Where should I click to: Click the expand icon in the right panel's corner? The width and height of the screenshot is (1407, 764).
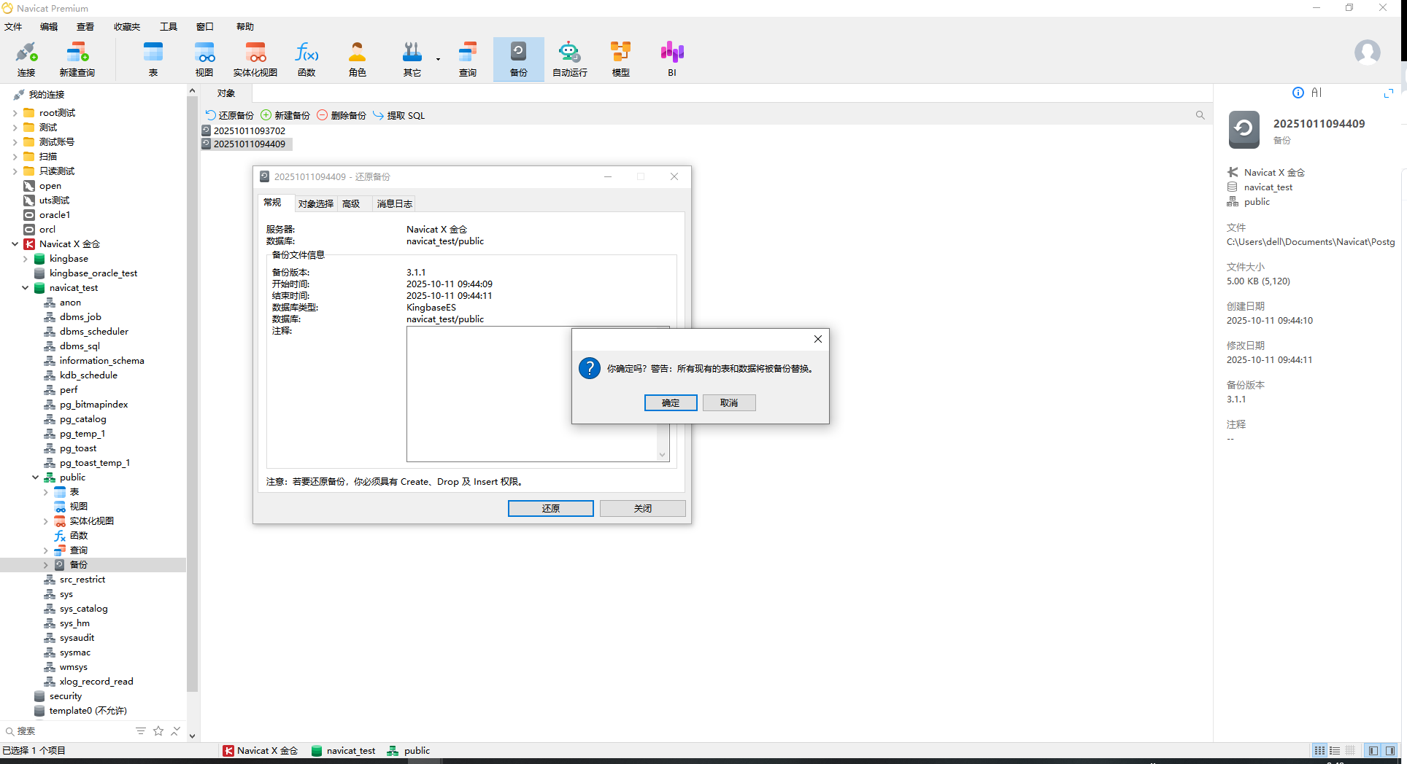click(x=1389, y=93)
